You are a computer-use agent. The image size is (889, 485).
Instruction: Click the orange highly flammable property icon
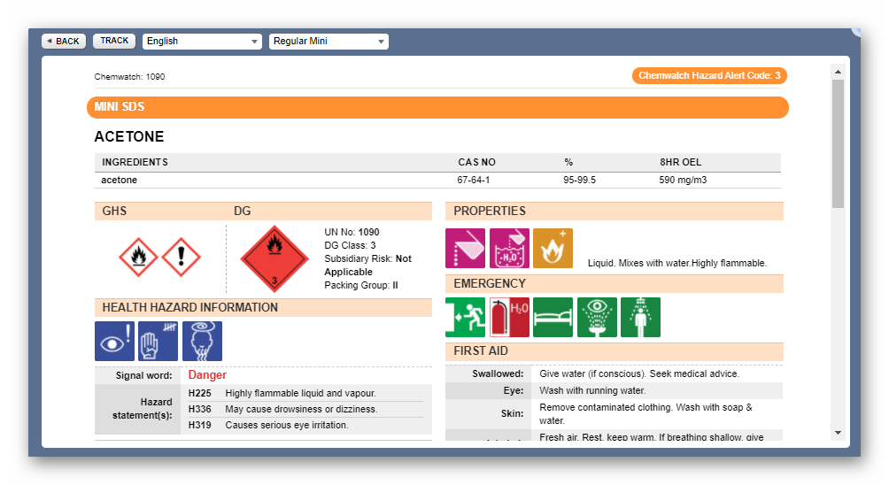pyautogui.click(x=553, y=248)
